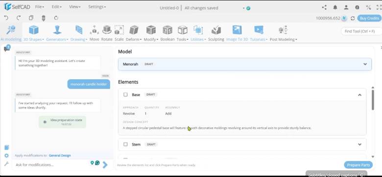Click the credits value 1000956.652
The width and height of the screenshot is (382, 177).
tap(328, 18)
